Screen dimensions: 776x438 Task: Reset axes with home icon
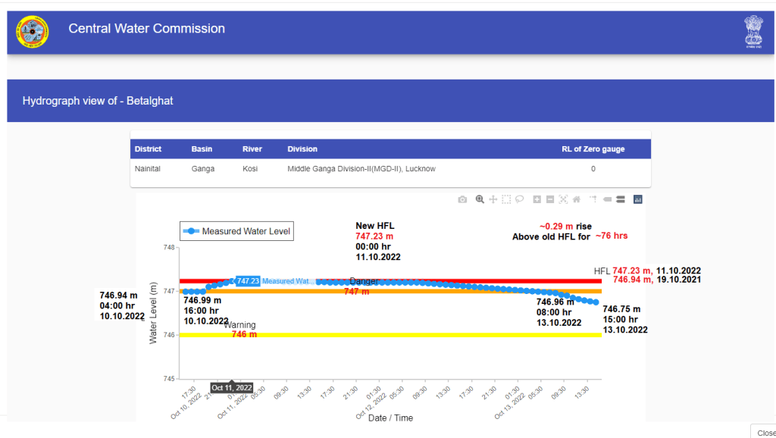pyautogui.click(x=576, y=199)
